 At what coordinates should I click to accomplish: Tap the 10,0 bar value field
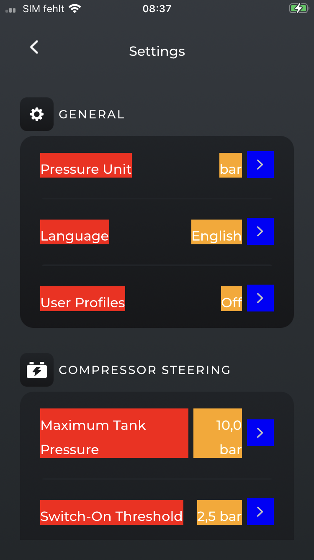tap(217, 433)
